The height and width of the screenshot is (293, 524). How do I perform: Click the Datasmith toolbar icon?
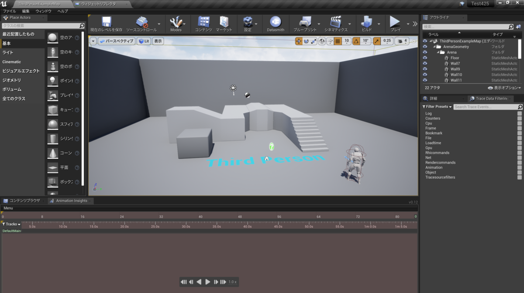point(275,22)
